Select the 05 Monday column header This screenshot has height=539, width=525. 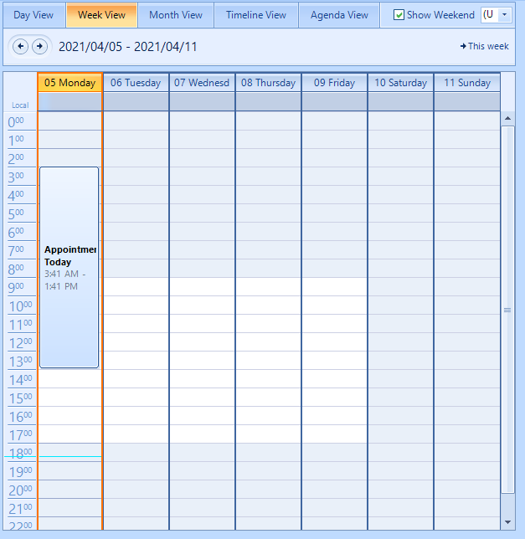69,83
